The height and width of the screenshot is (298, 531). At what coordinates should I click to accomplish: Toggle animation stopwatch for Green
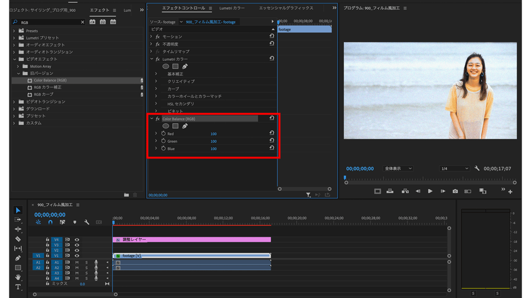tap(164, 141)
